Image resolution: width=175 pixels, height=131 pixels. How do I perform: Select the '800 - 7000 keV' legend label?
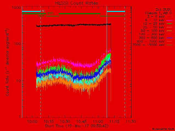151,41
